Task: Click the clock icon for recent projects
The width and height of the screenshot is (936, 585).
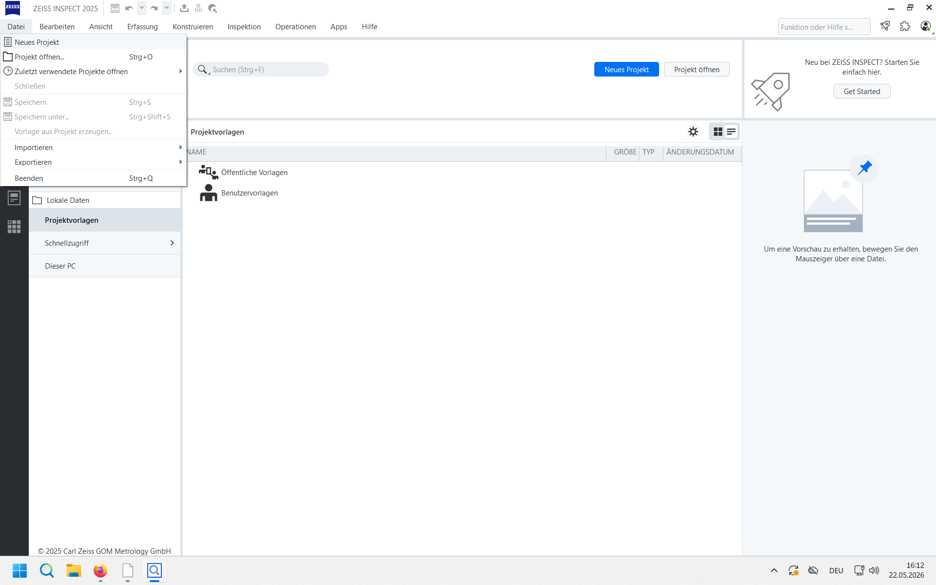Action: click(x=8, y=71)
